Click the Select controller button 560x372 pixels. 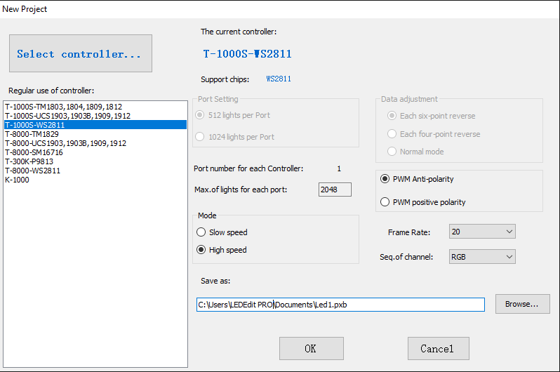coord(79,53)
